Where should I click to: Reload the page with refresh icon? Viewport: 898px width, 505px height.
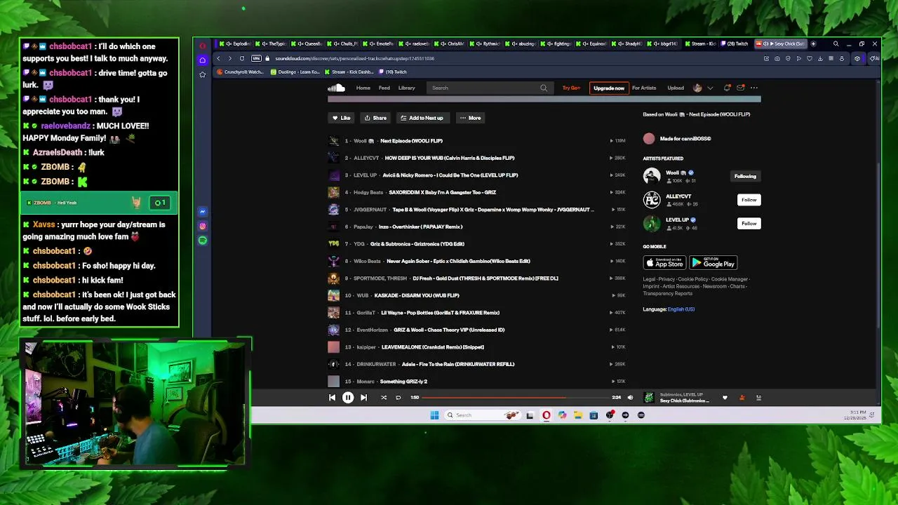[x=242, y=58]
